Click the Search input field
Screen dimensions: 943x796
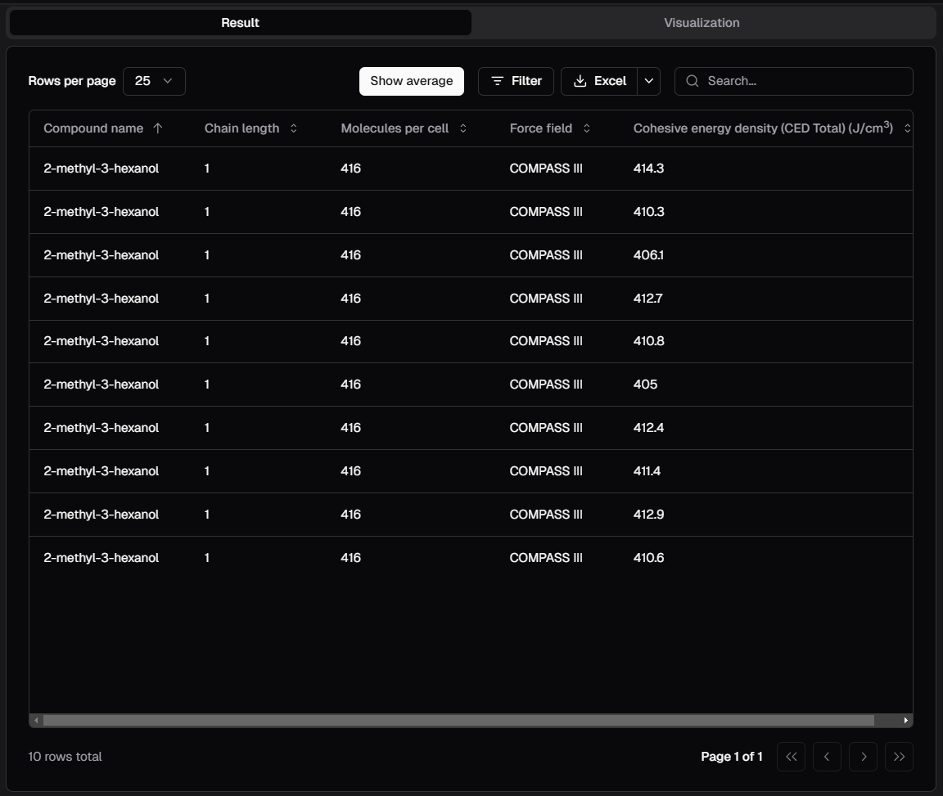[802, 81]
